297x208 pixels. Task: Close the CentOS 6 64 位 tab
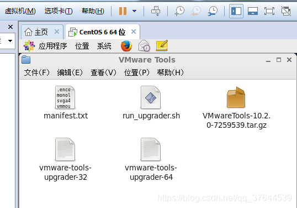(x=134, y=32)
